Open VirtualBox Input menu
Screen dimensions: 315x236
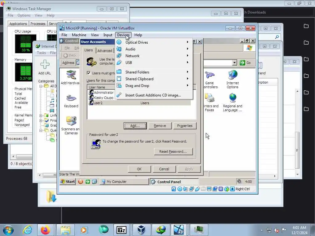click(108, 35)
